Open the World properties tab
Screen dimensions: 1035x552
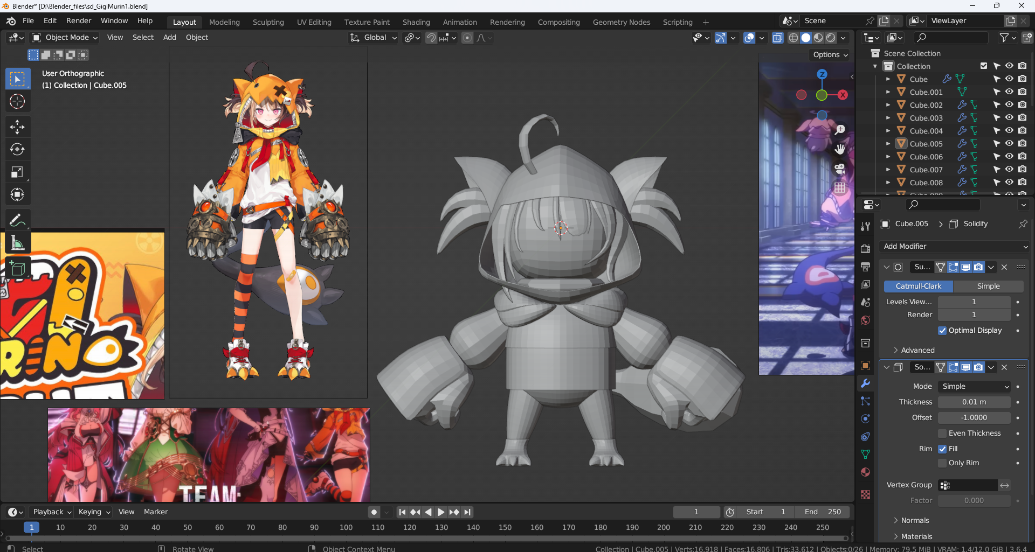[865, 320]
